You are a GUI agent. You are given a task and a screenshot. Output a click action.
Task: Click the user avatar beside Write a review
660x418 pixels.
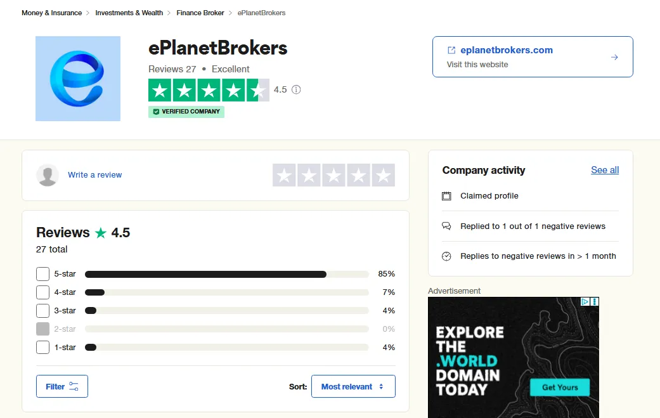pyautogui.click(x=48, y=175)
